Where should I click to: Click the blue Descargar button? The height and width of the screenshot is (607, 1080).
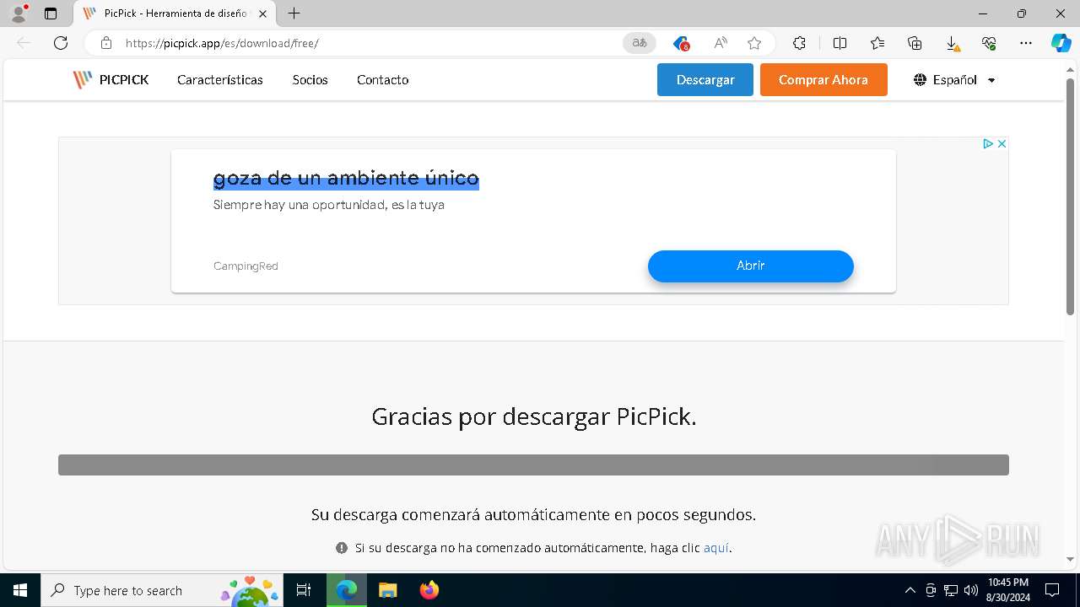click(x=705, y=80)
